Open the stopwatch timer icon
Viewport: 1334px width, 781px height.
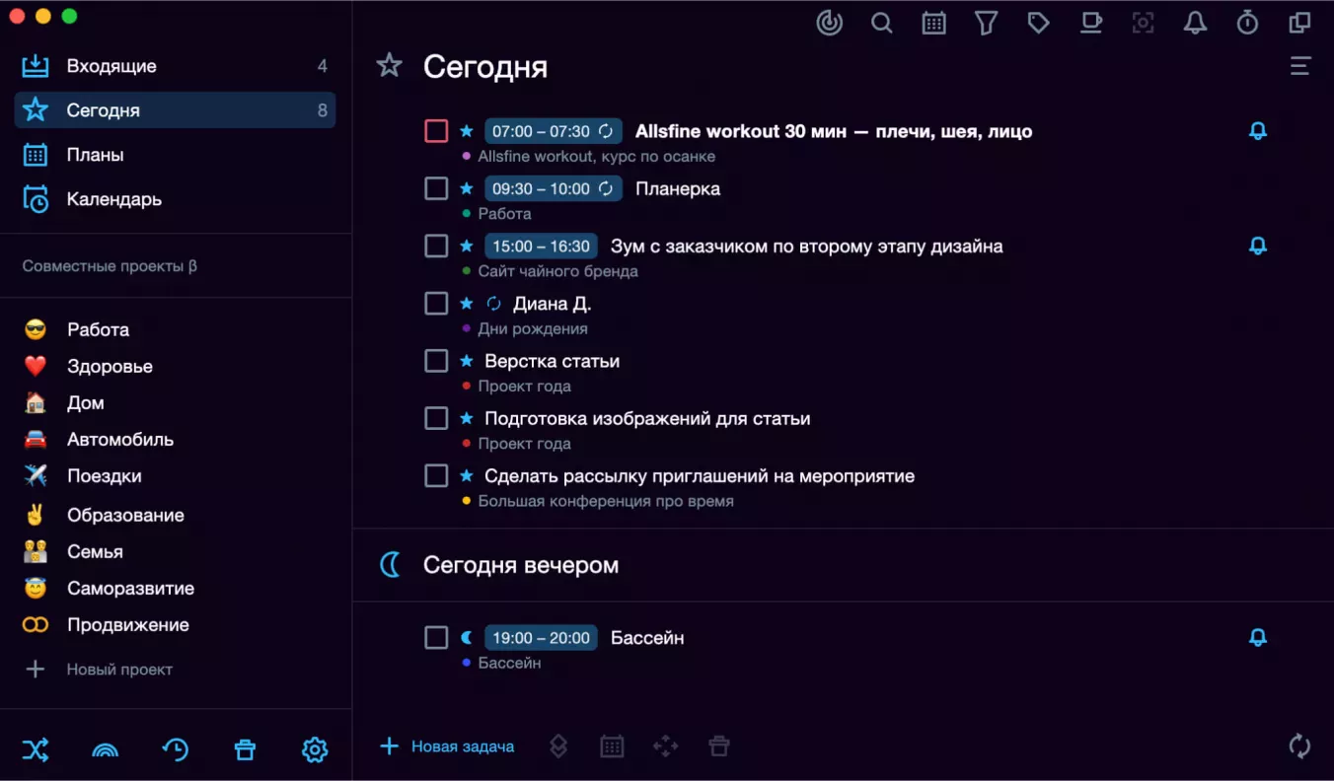coord(1247,23)
